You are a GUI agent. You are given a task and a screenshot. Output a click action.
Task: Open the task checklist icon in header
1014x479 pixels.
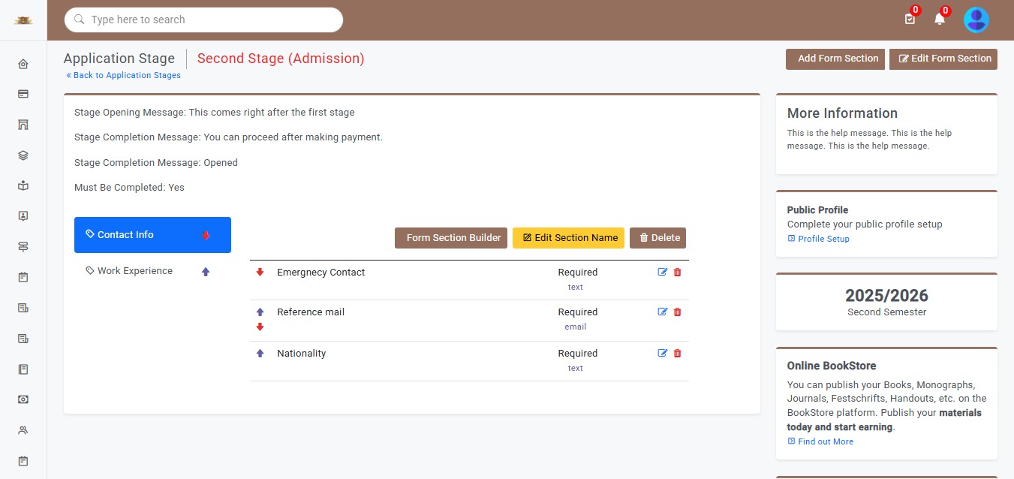910,19
